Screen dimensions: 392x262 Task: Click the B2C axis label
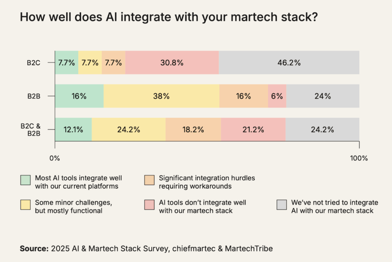pos(33,63)
